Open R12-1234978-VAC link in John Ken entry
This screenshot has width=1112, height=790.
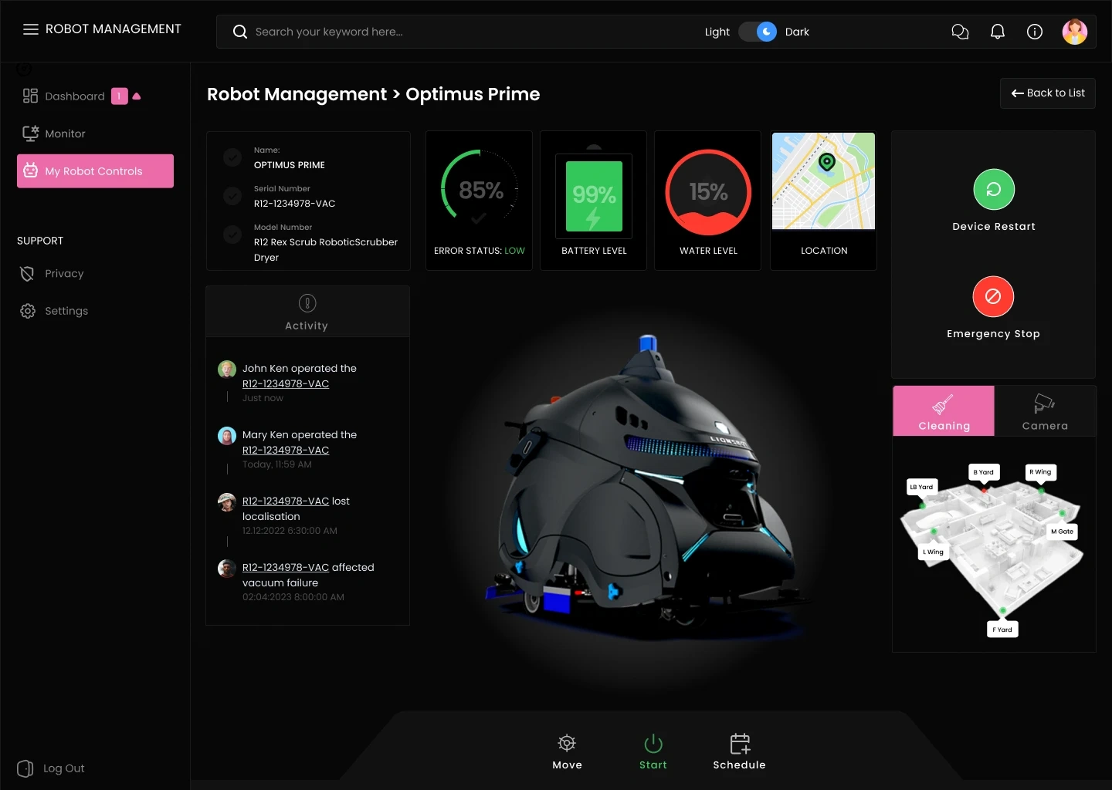tap(286, 384)
